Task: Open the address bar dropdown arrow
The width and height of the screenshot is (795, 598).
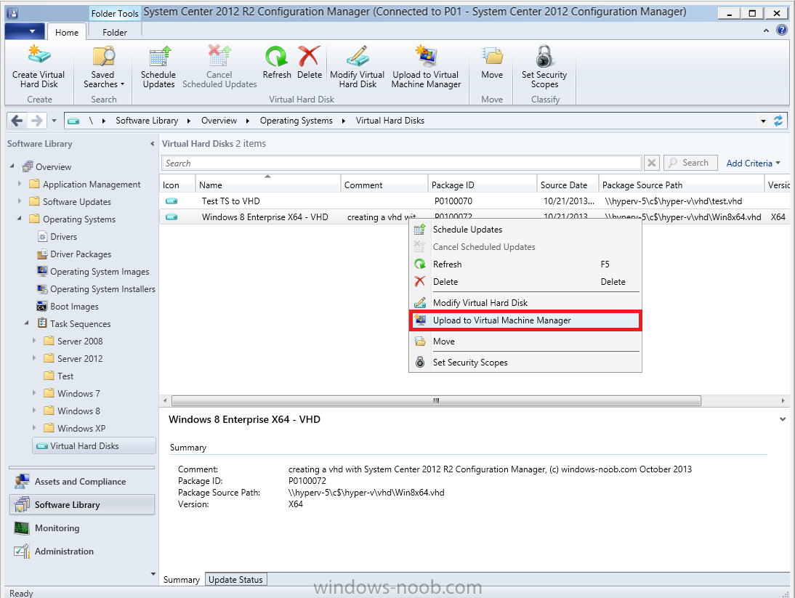Action: 763,121
